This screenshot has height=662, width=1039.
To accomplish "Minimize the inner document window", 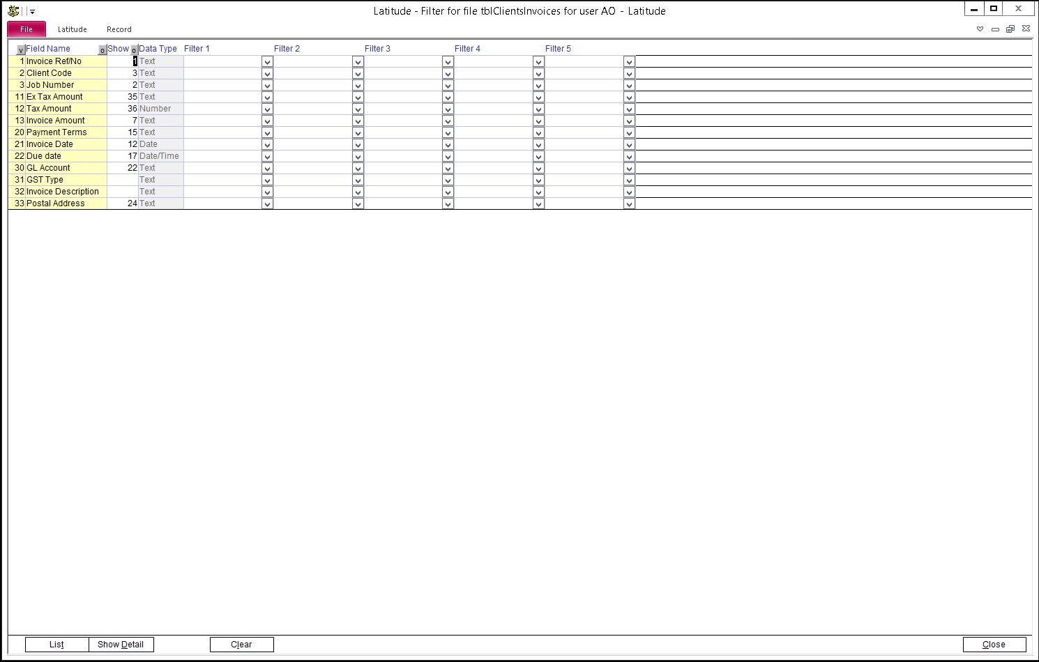I will (x=995, y=29).
